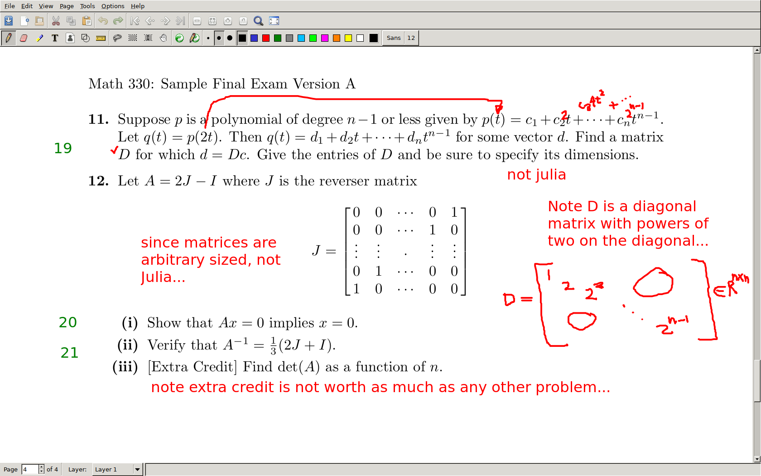Screen dimensions: 761x476
Task: Select the Eraser tool
Action: pos(24,38)
